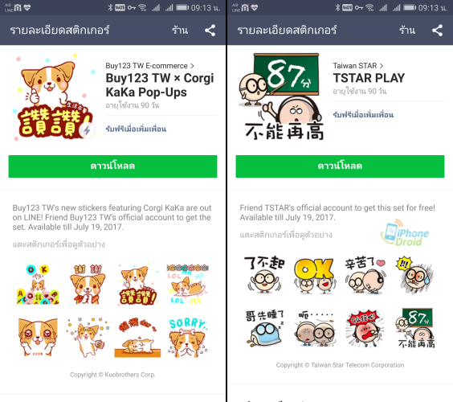Tap pop-up lightning badge on corgi image

click(x=87, y=130)
